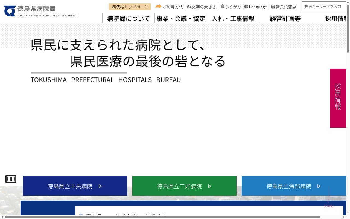Go to 徳島県立三好病院 page
The width and height of the screenshot is (350, 219).
pos(184,186)
